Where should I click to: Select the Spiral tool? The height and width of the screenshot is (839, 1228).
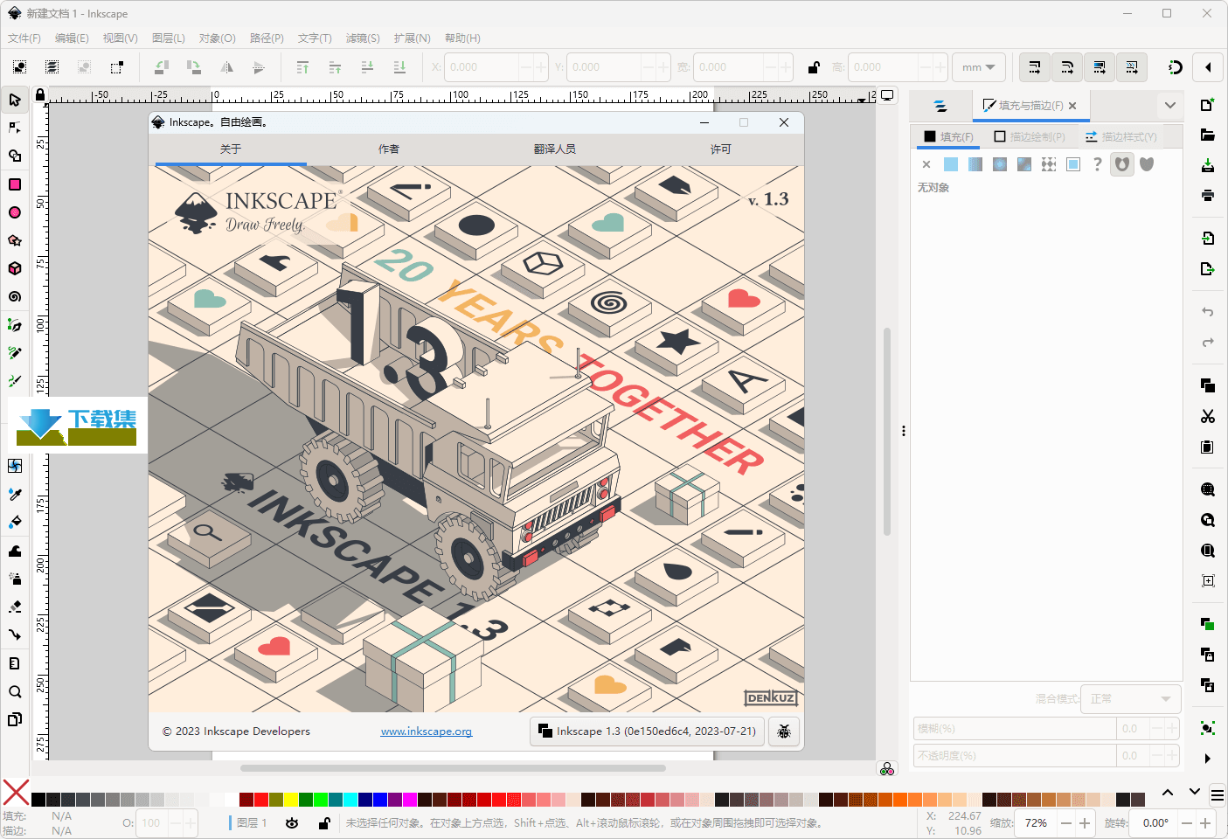tap(15, 296)
